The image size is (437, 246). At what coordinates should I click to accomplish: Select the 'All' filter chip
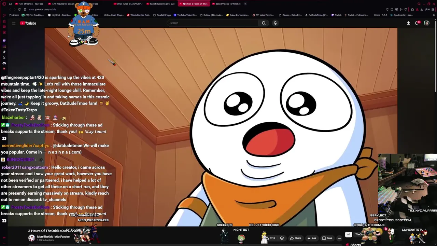click(x=348, y=234)
